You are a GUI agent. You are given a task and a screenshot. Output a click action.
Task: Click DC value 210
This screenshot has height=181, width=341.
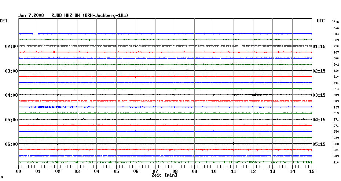coord(336,162)
